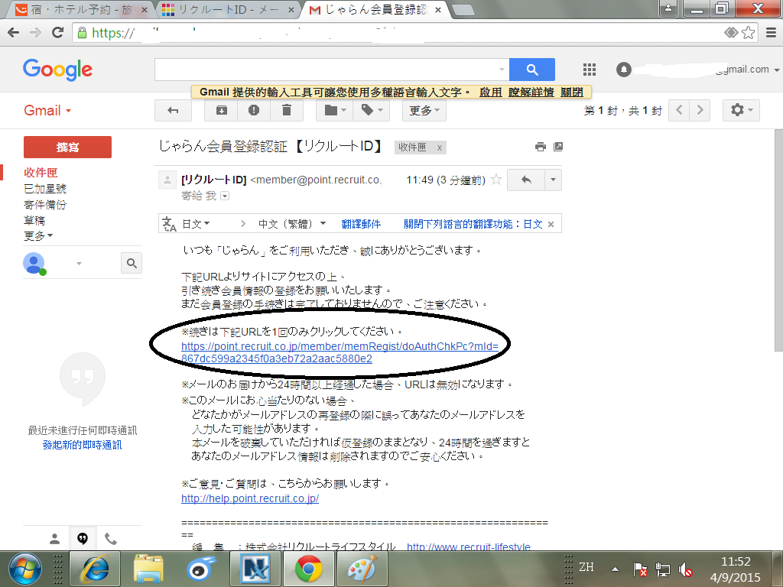Open Paint from the taskbar
The width and height of the screenshot is (783, 587).
point(362,569)
